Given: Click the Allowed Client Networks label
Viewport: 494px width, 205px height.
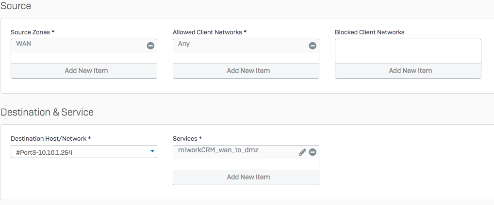Looking at the screenshot, I should point(210,32).
